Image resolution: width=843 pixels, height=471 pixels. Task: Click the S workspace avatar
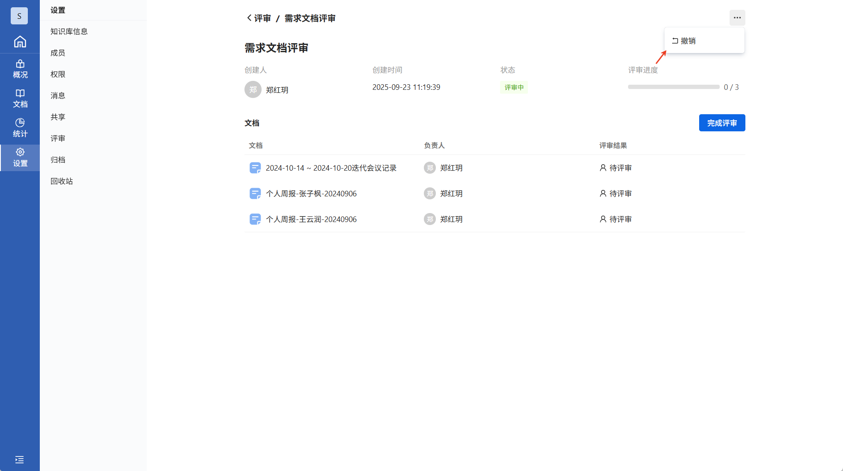point(19,16)
